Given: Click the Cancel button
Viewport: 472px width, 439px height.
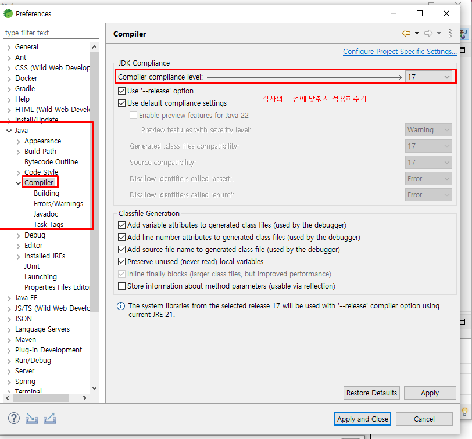Looking at the screenshot, I should (424, 419).
